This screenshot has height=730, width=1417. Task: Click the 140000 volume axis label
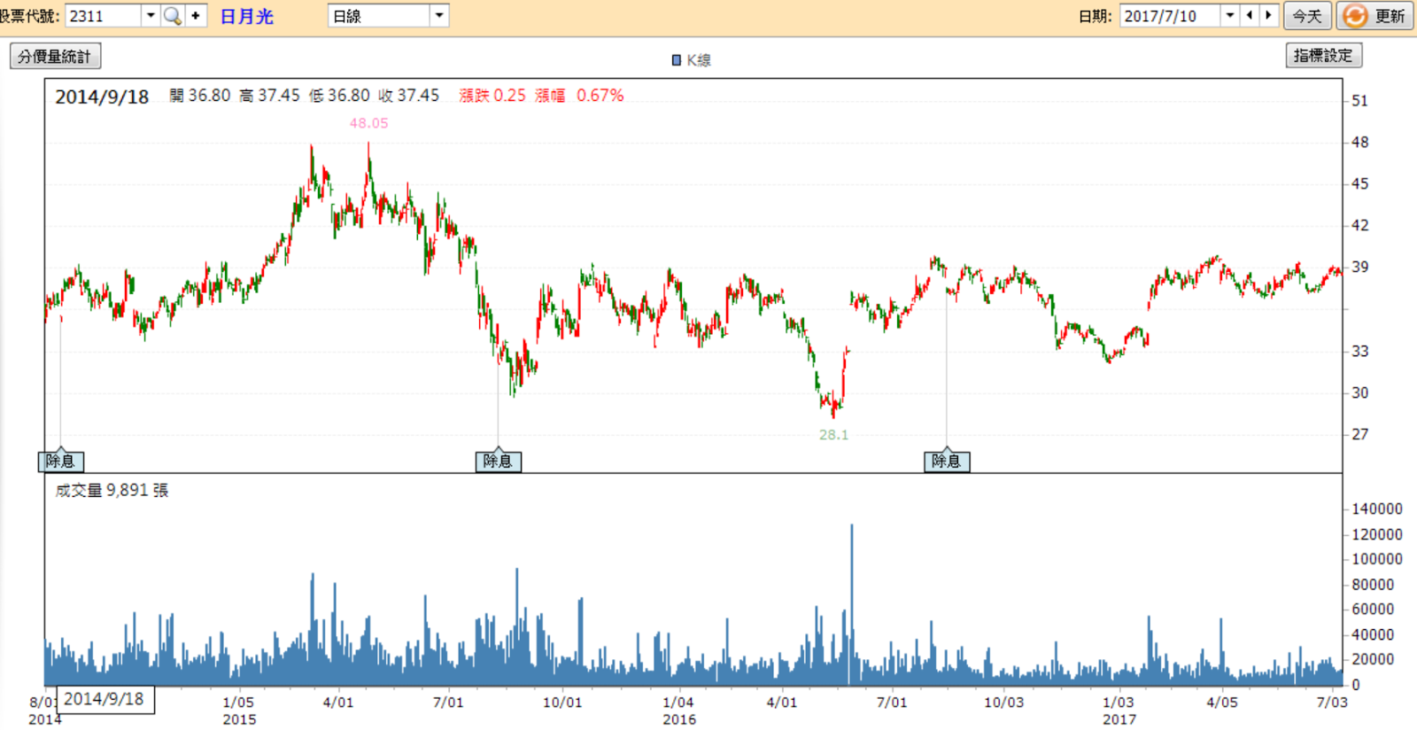click(1377, 509)
